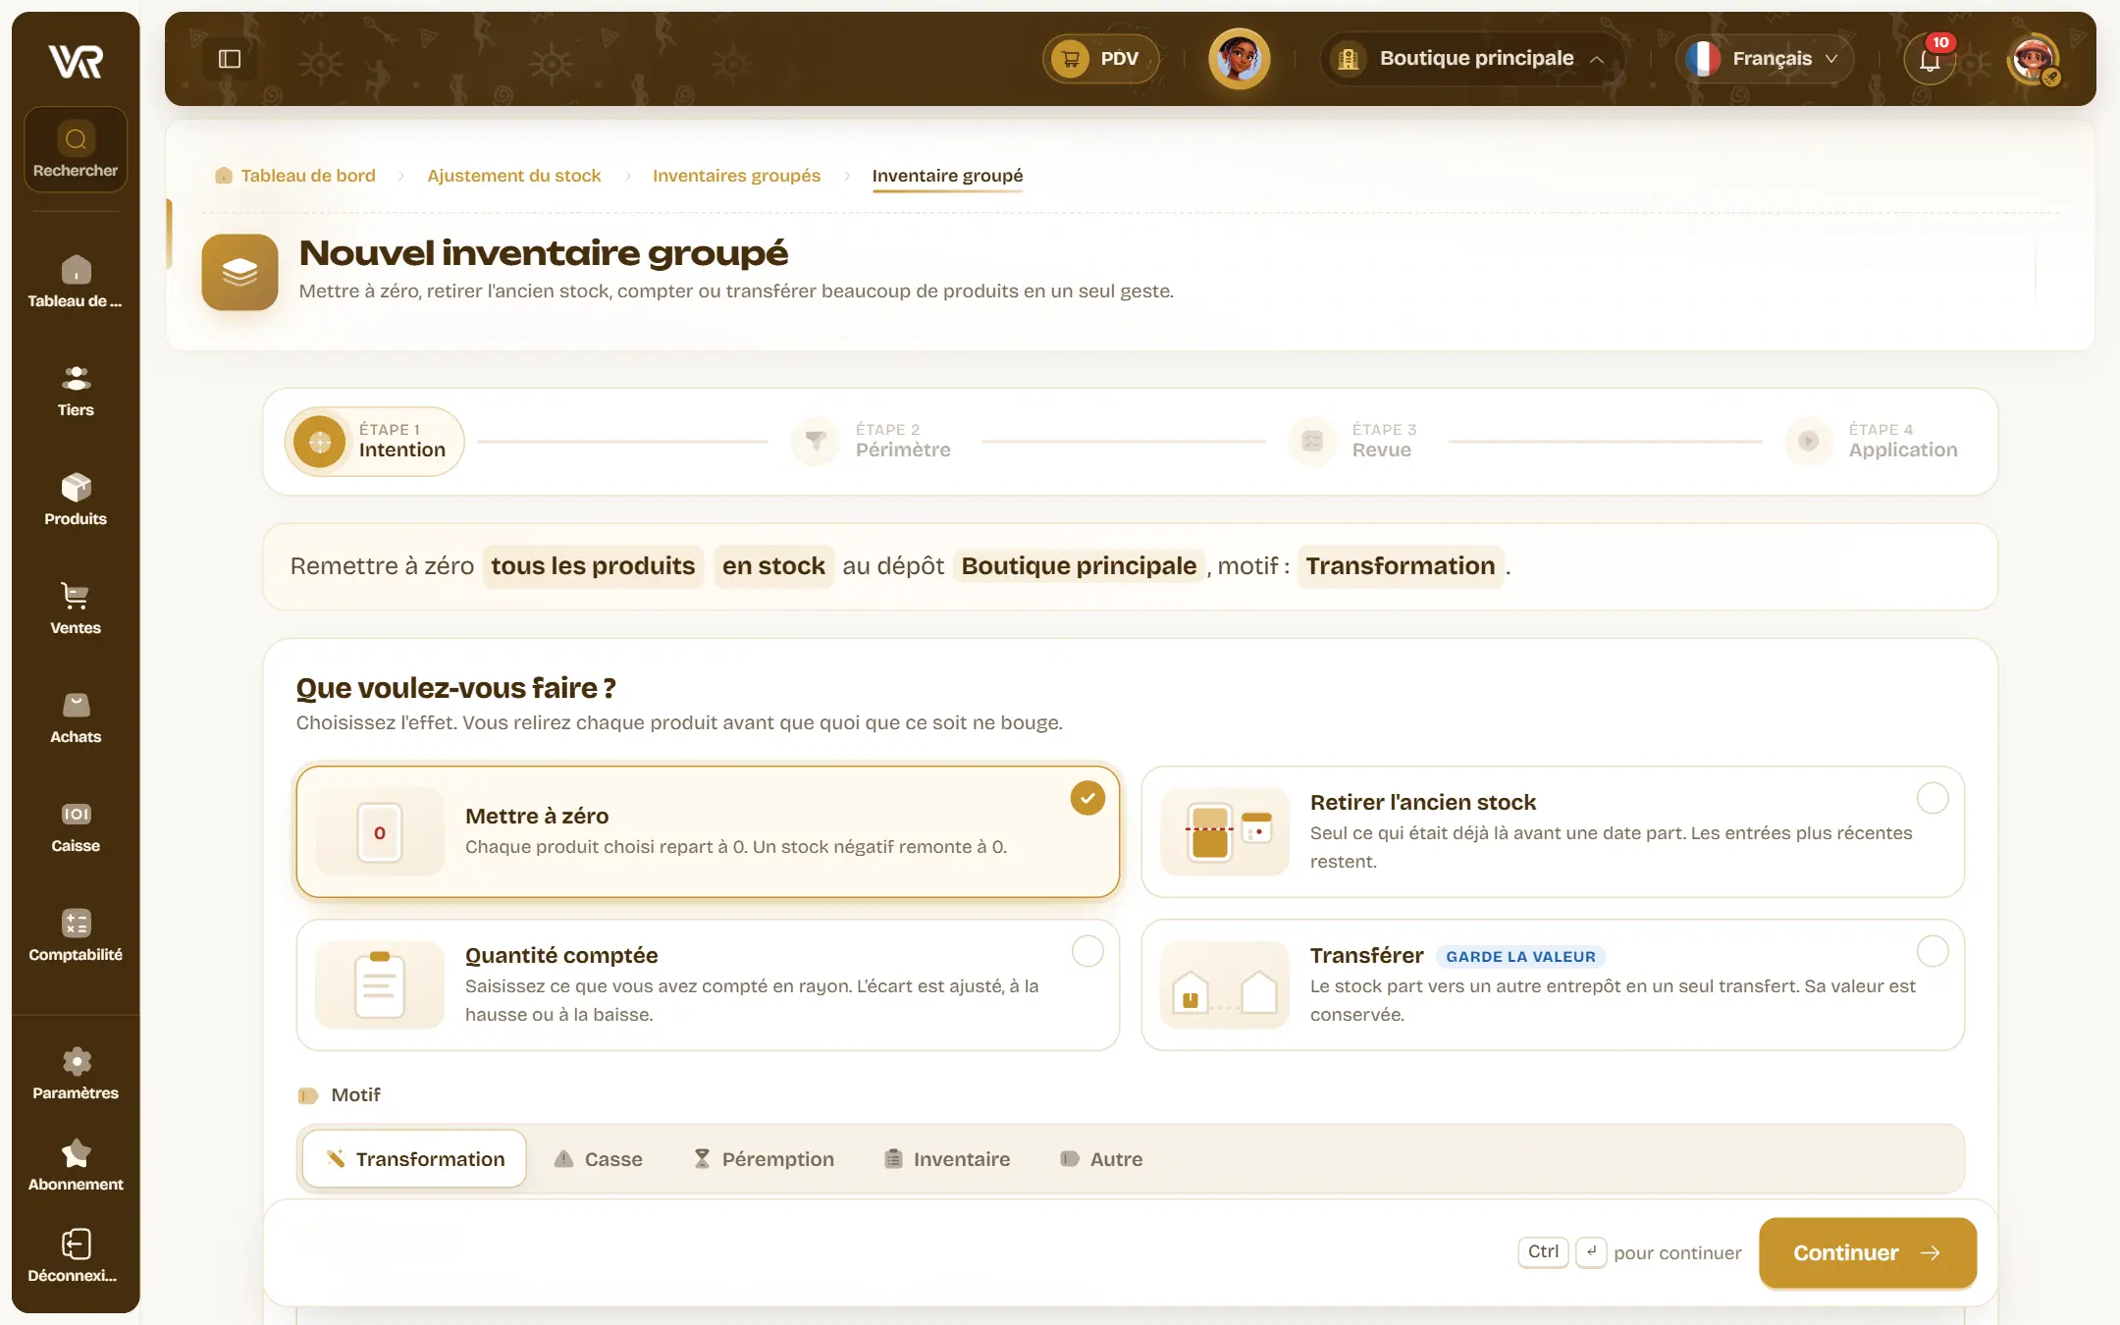
Task: Open Paramètres in the sidebar
Action: [76, 1074]
